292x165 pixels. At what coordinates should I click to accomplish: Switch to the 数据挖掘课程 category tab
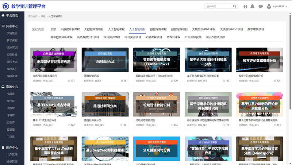[158, 29]
